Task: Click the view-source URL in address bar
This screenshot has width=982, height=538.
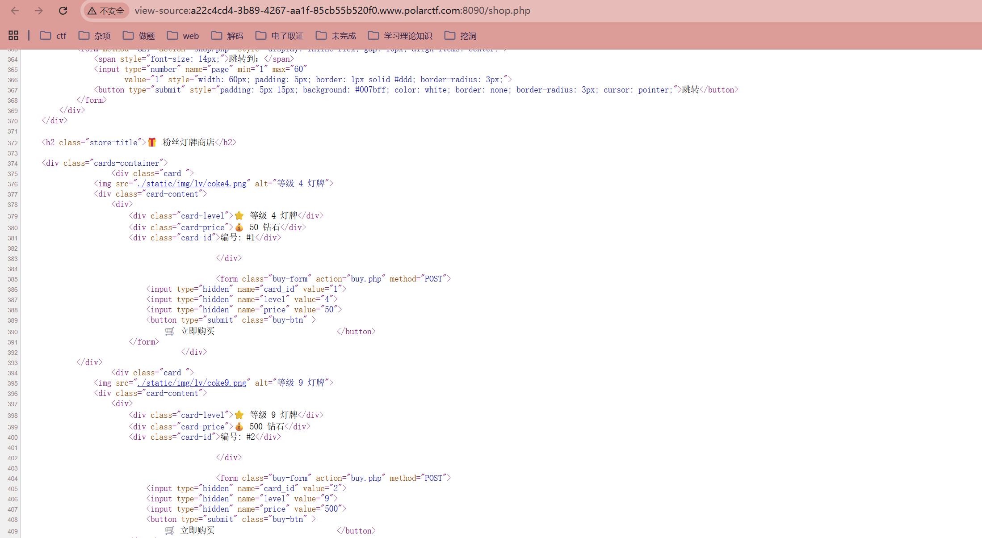Action: tap(332, 11)
